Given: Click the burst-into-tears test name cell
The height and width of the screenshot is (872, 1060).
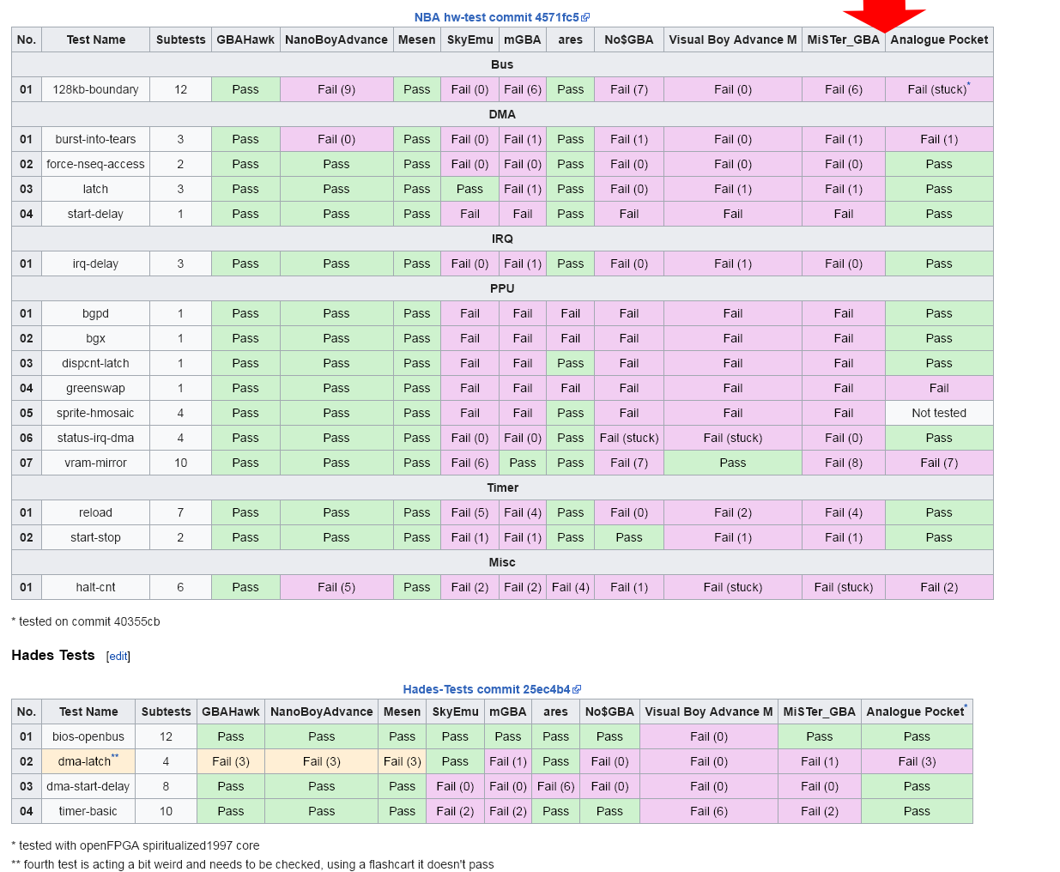Looking at the screenshot, I should (95, 139).
